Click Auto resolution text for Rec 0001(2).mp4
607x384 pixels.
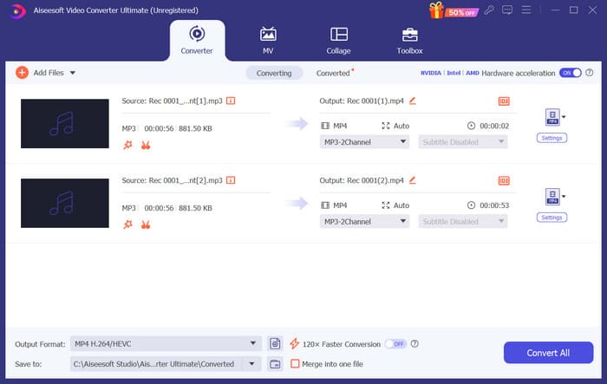[x=401, y=205]
